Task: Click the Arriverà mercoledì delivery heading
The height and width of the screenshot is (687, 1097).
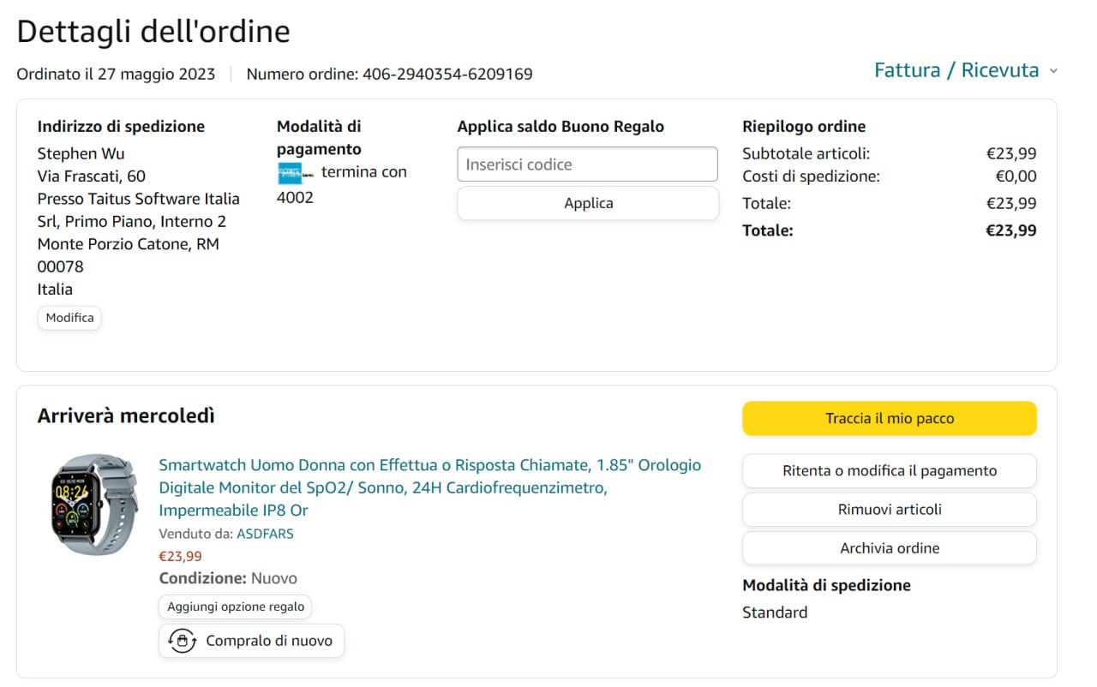Action: tap(126, 416)
